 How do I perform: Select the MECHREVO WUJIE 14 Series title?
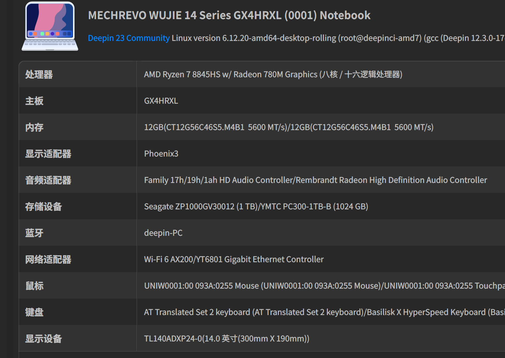click(x=229, y=15)
